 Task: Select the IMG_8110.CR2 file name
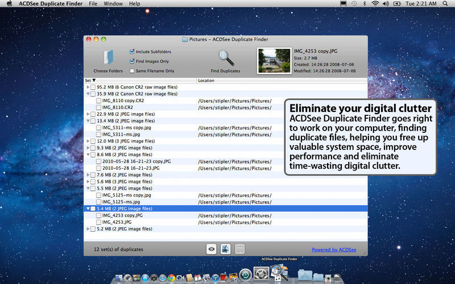coord(118,107)
